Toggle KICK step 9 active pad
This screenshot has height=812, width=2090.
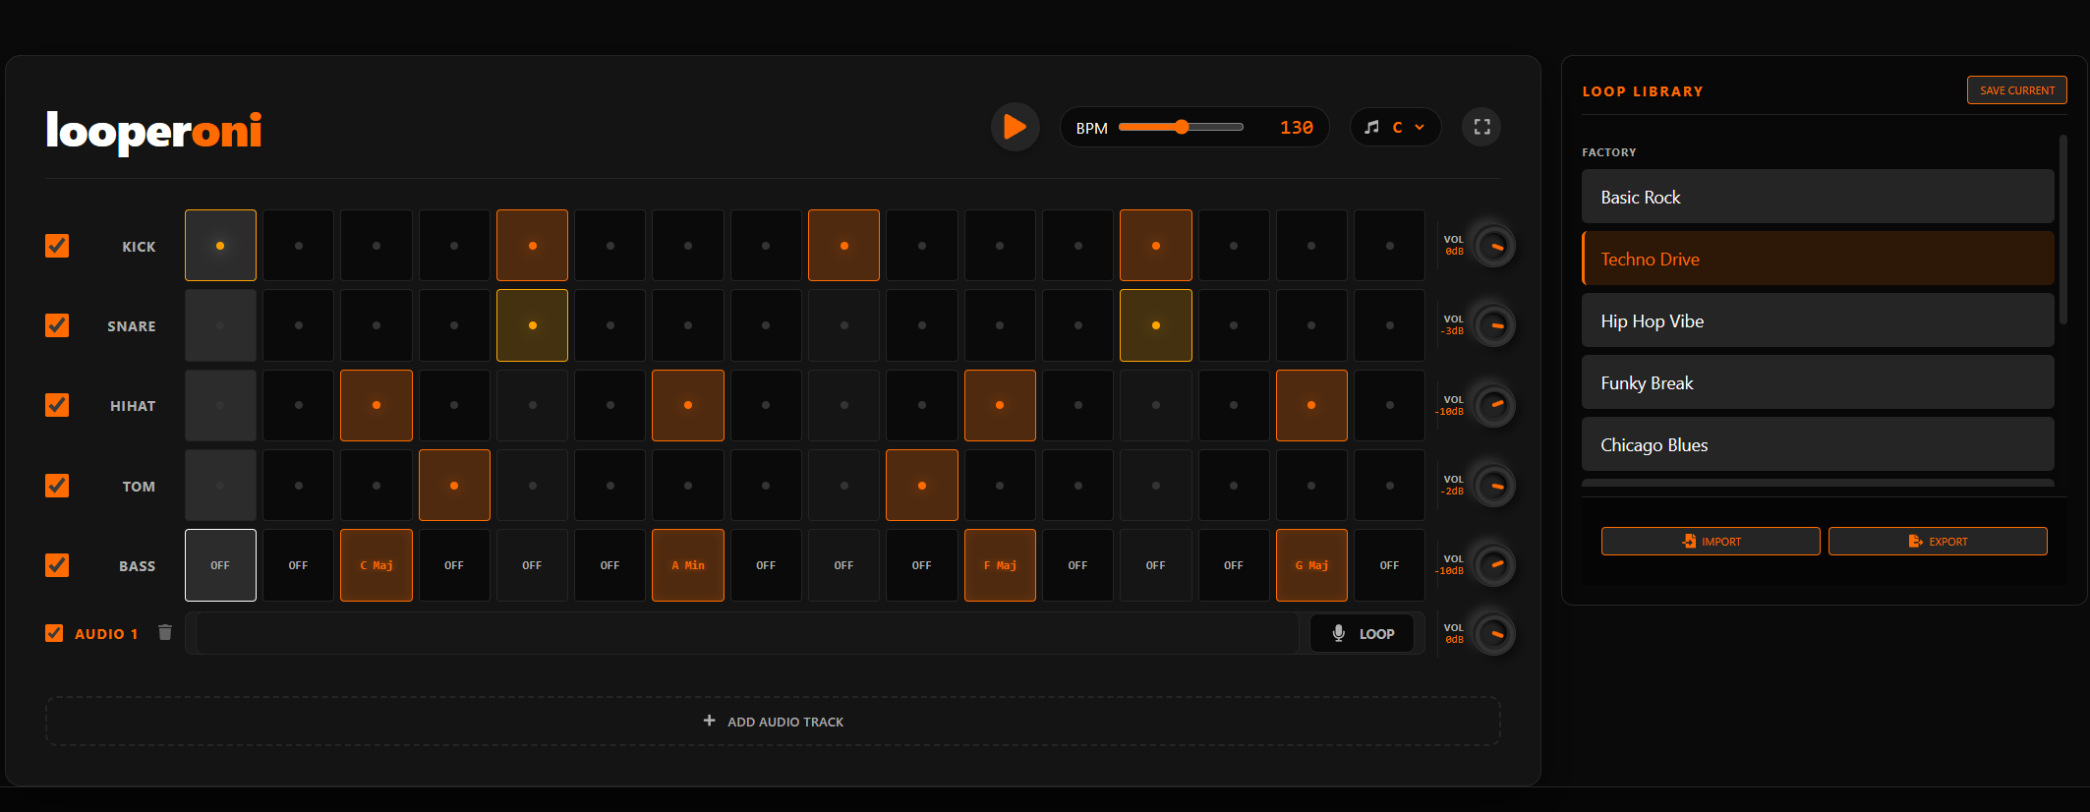(843, 246)
